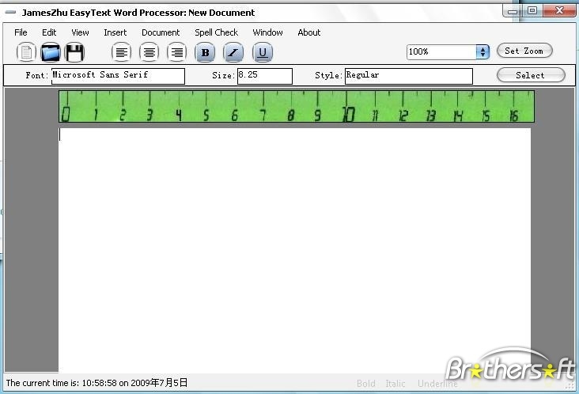
Task: Align text right with toolbar icon
Action: tap(177, 52)
